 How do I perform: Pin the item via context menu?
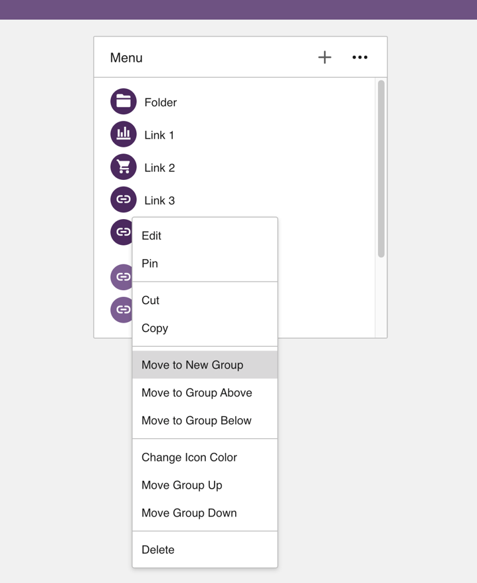(x=150, y=264)
